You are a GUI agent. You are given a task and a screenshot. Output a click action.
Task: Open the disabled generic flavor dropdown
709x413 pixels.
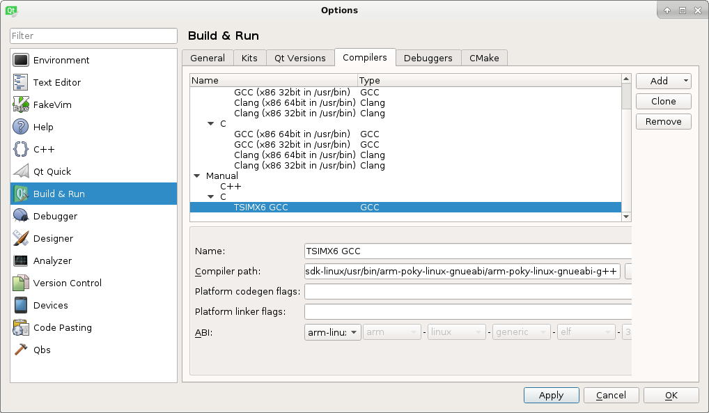pyautogui.click(x=522, y=332)
